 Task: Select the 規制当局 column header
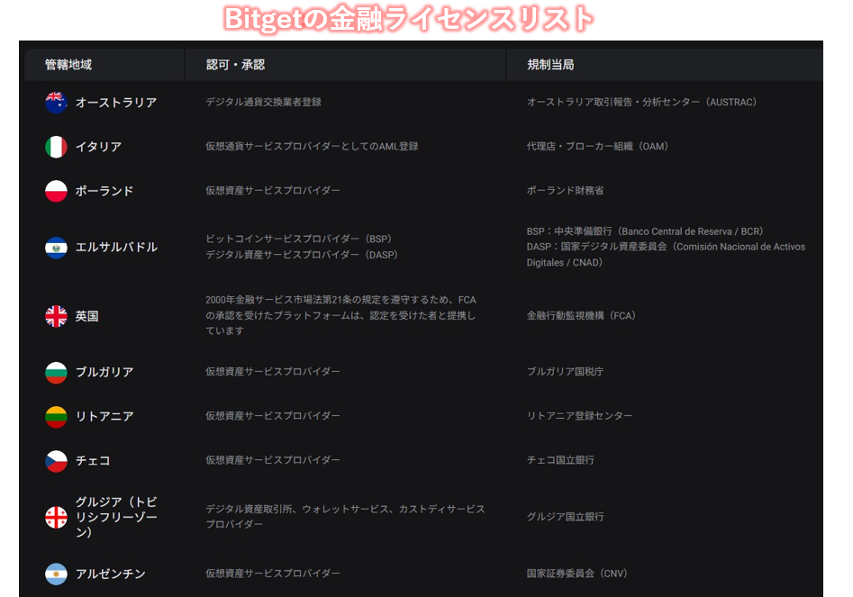pos(550,65)
